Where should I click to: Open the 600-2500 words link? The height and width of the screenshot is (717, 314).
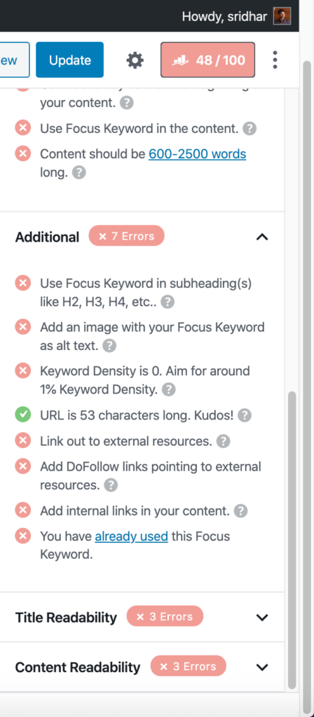[x=197, y=154]
